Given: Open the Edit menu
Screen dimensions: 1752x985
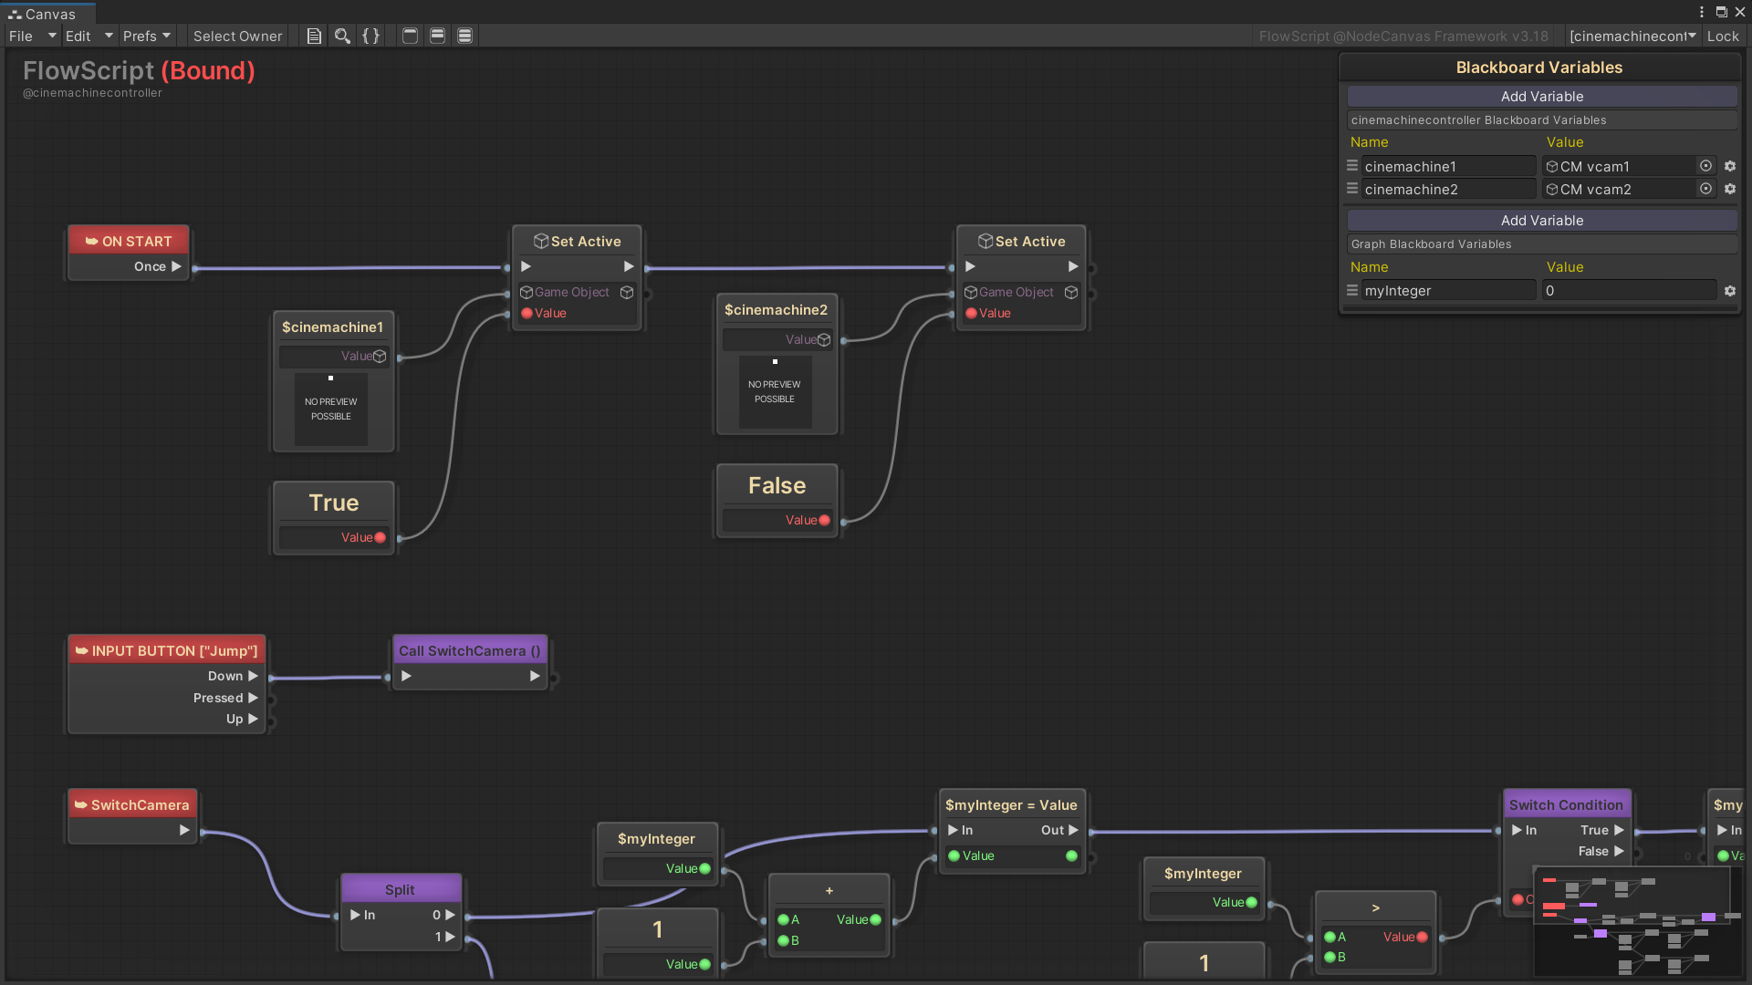Looking at the screenshot, I should [78, 36].
